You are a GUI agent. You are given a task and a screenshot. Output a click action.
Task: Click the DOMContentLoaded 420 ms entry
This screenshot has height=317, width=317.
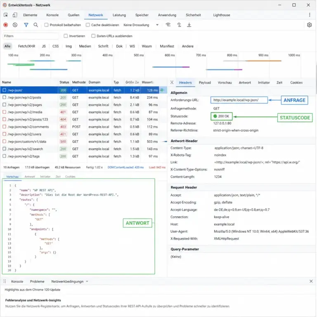pos(125,167)
